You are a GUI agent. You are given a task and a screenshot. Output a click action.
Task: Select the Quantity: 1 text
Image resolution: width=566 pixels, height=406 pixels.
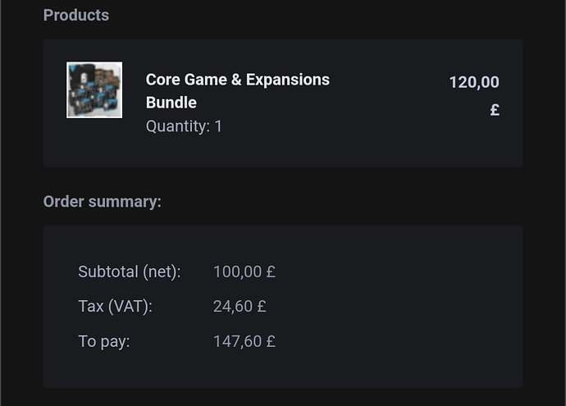(184, 126)
